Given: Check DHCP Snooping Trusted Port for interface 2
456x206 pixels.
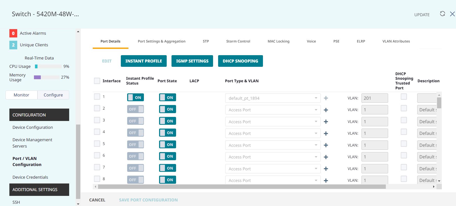Looking at the screenshot, I should click(404, 108).
